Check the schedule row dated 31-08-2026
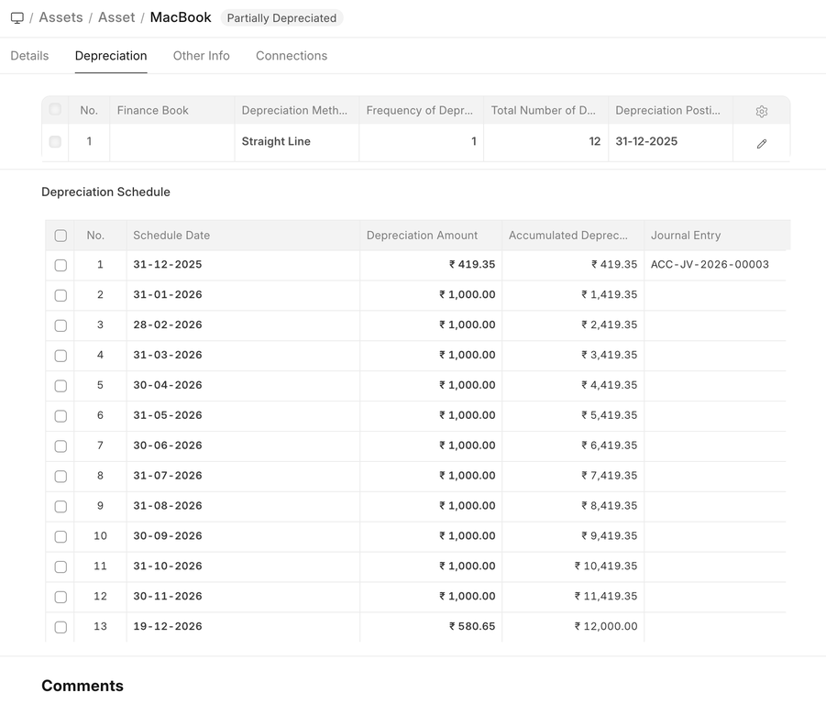Image resolution: width=826 pixels, height=704 pixels. click(x=61, y=506)
